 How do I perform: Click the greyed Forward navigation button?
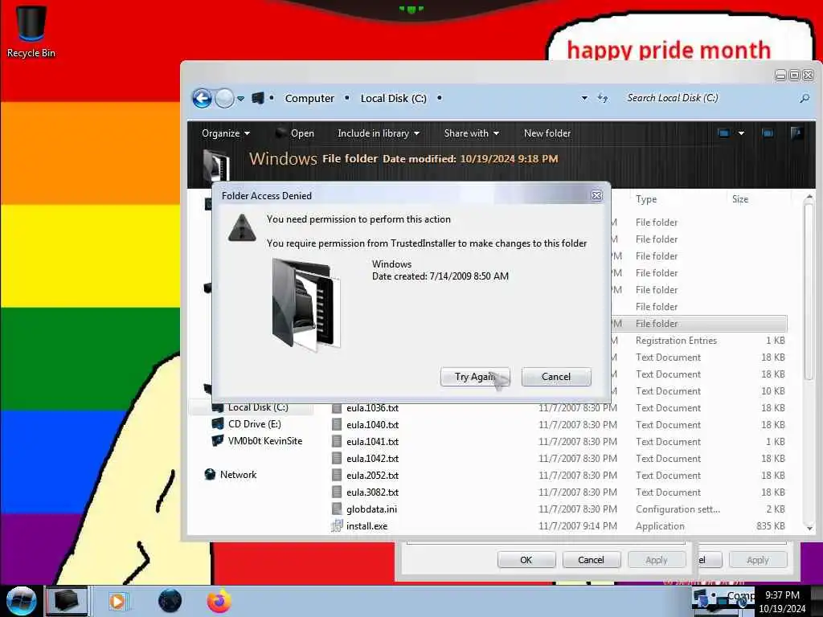[x=225, y=98]
